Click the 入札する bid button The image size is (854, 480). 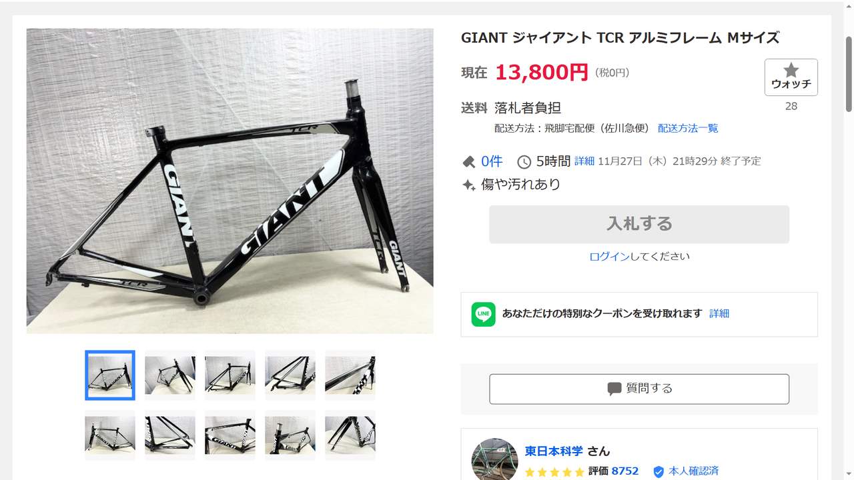[638, 224]
